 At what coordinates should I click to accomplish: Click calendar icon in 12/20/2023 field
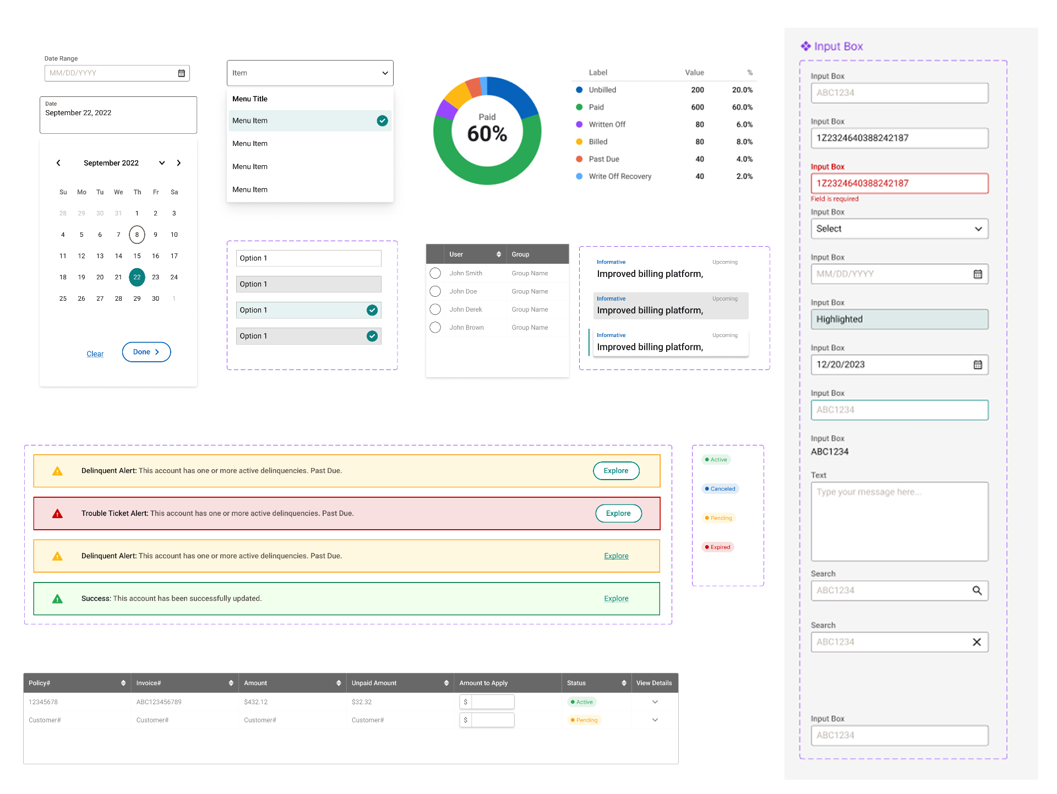tap(978, 365)
